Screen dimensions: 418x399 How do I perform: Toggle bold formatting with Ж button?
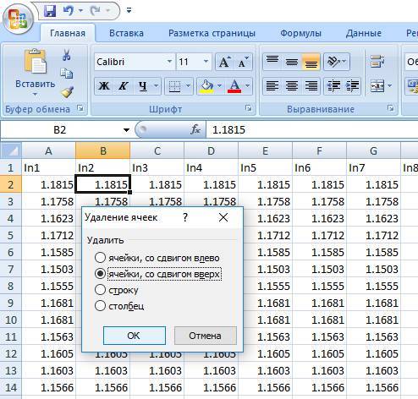tap(104, 85)
